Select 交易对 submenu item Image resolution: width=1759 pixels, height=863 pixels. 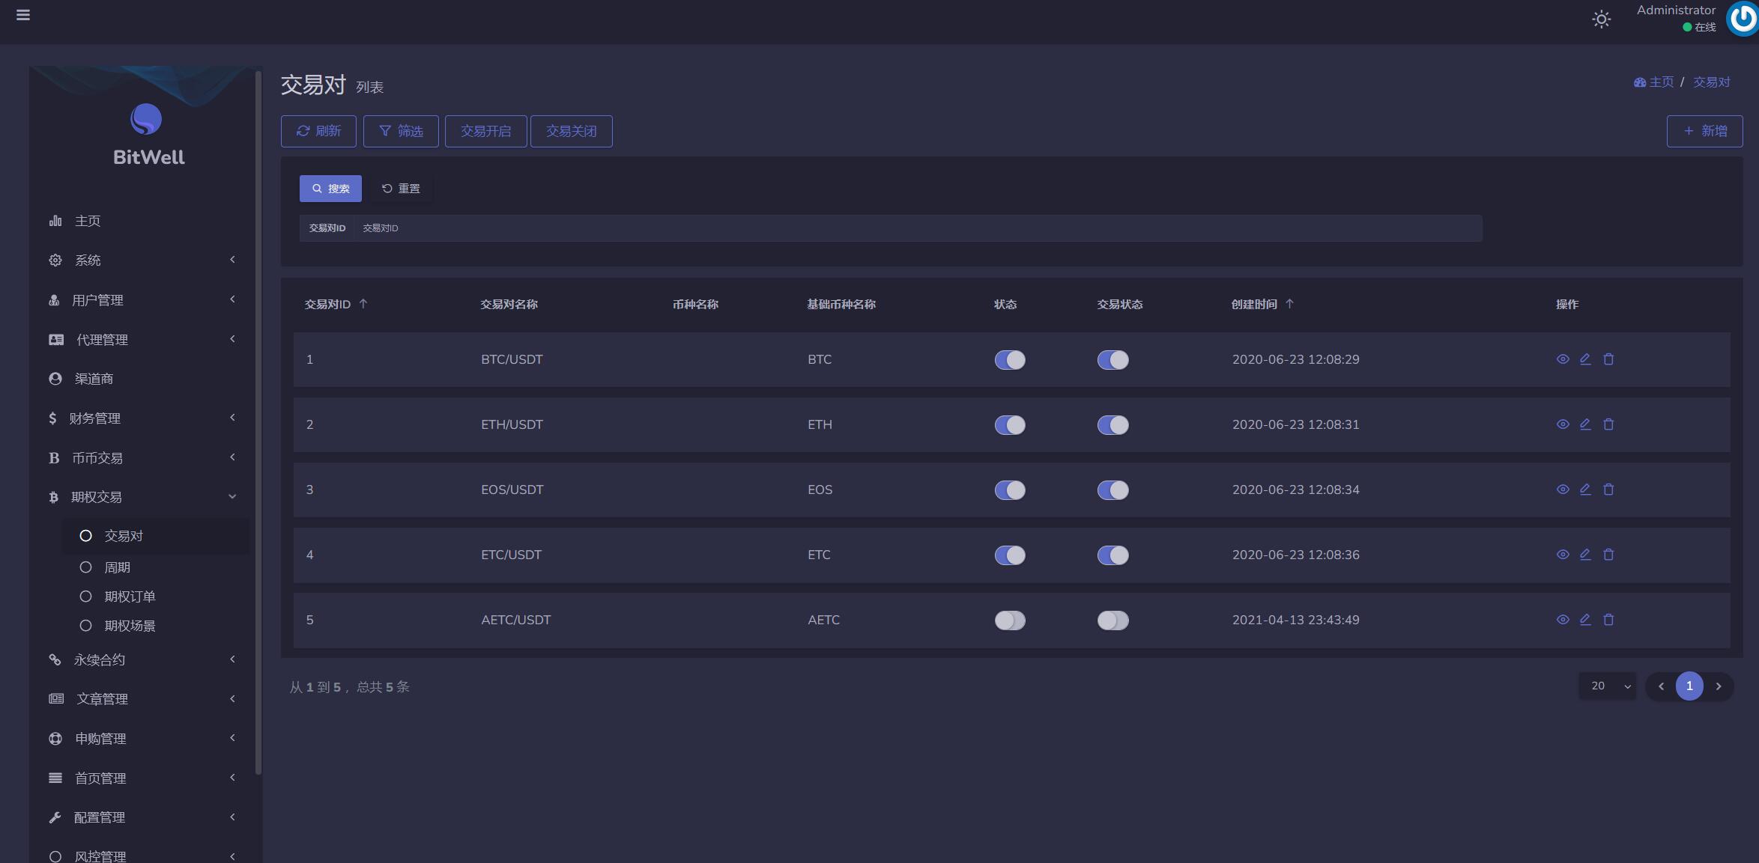(156, 536)
